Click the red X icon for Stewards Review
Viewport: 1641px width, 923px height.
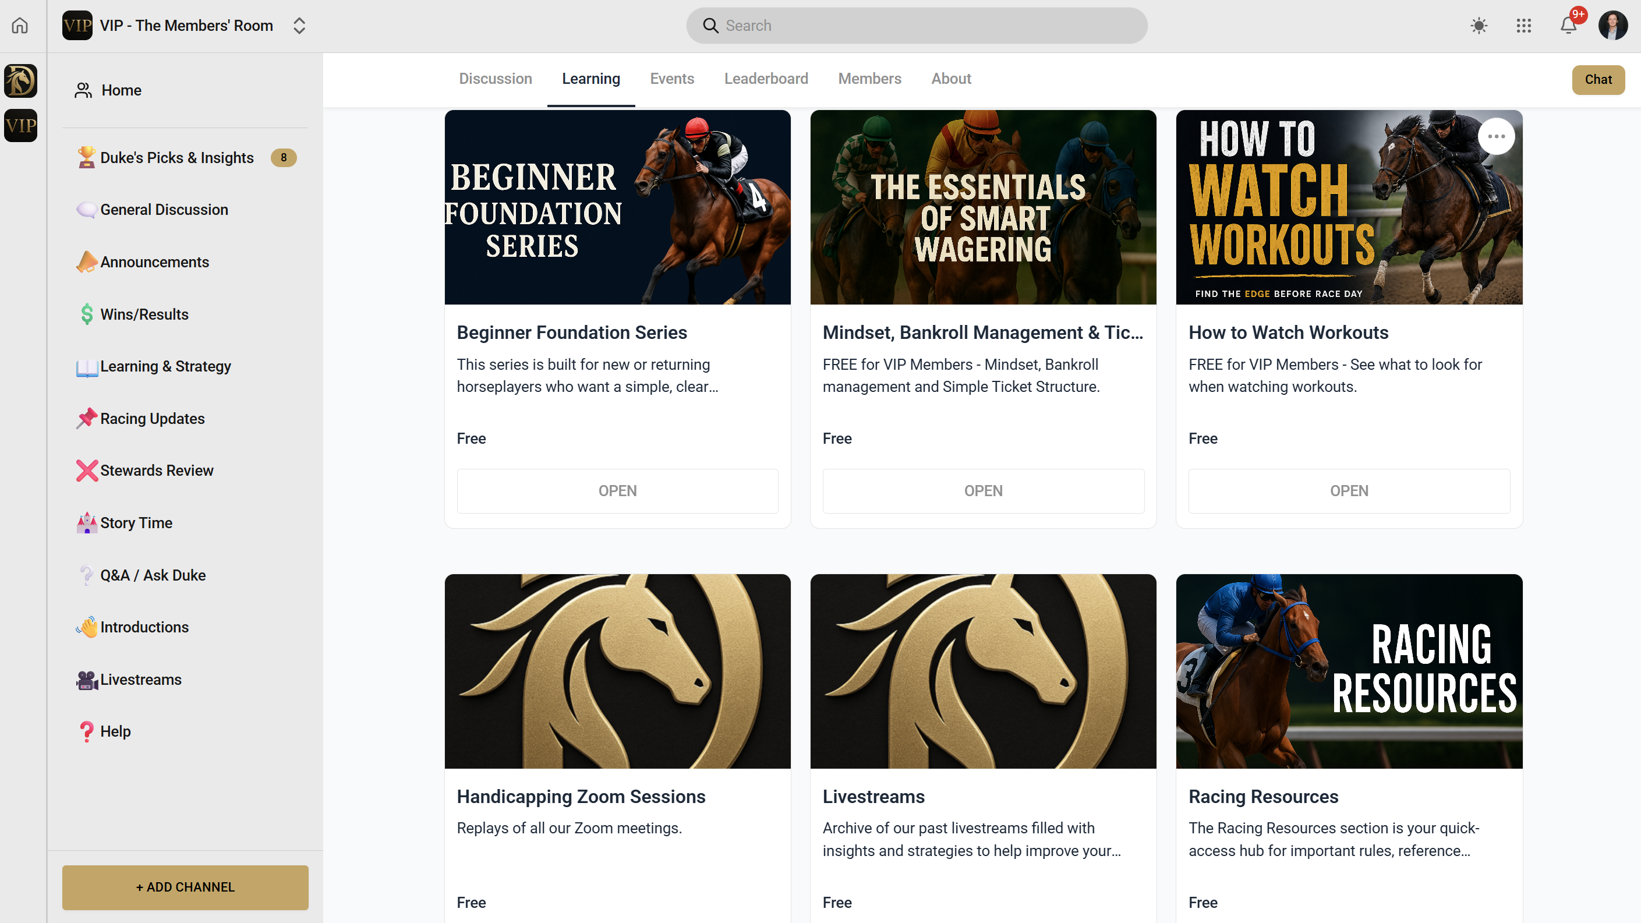pyautogui.click(x=87, y=471)
